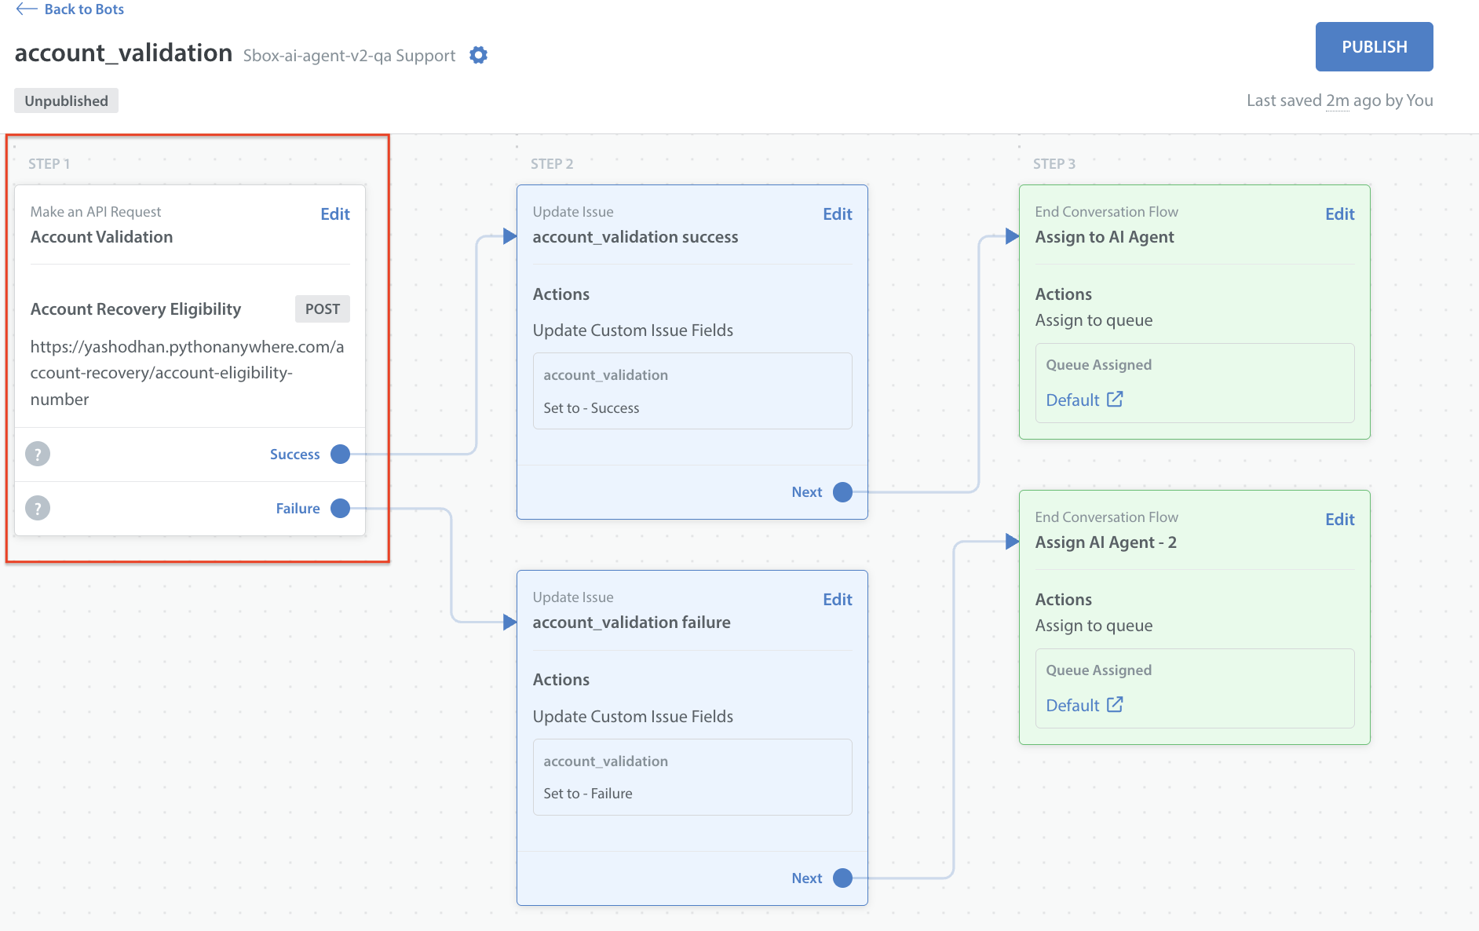Open bot settings gear icon

478,55
